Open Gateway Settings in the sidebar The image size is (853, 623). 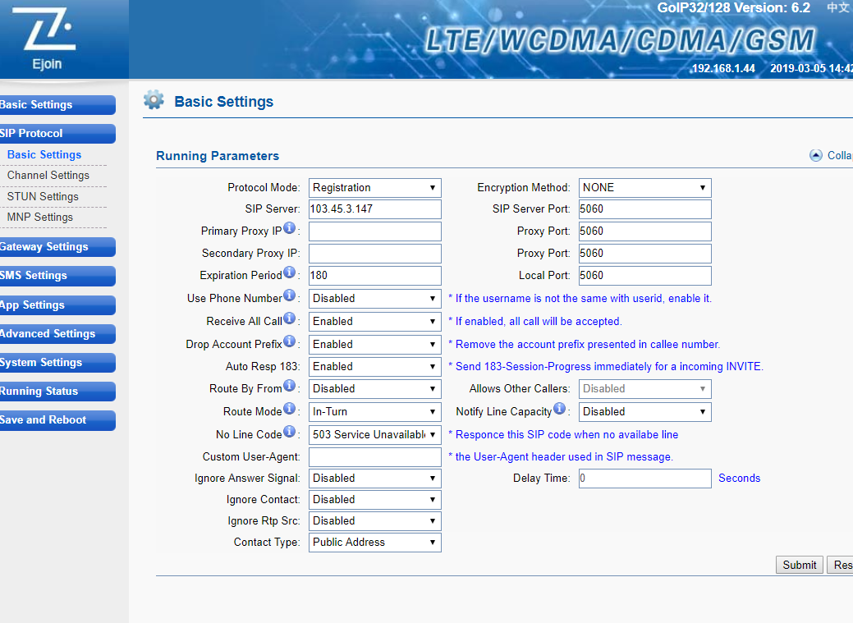[56, 247]
